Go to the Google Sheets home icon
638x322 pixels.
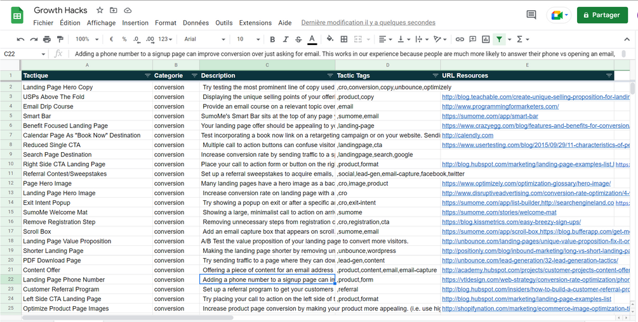click(17, 15)
